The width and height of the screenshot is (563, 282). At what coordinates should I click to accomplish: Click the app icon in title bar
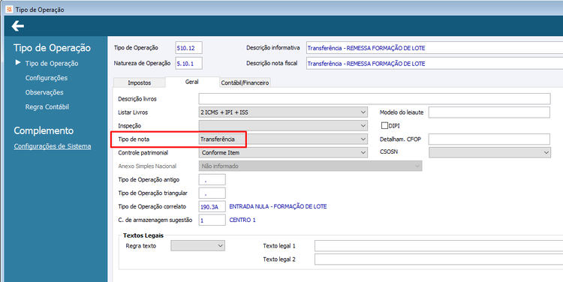9,9
